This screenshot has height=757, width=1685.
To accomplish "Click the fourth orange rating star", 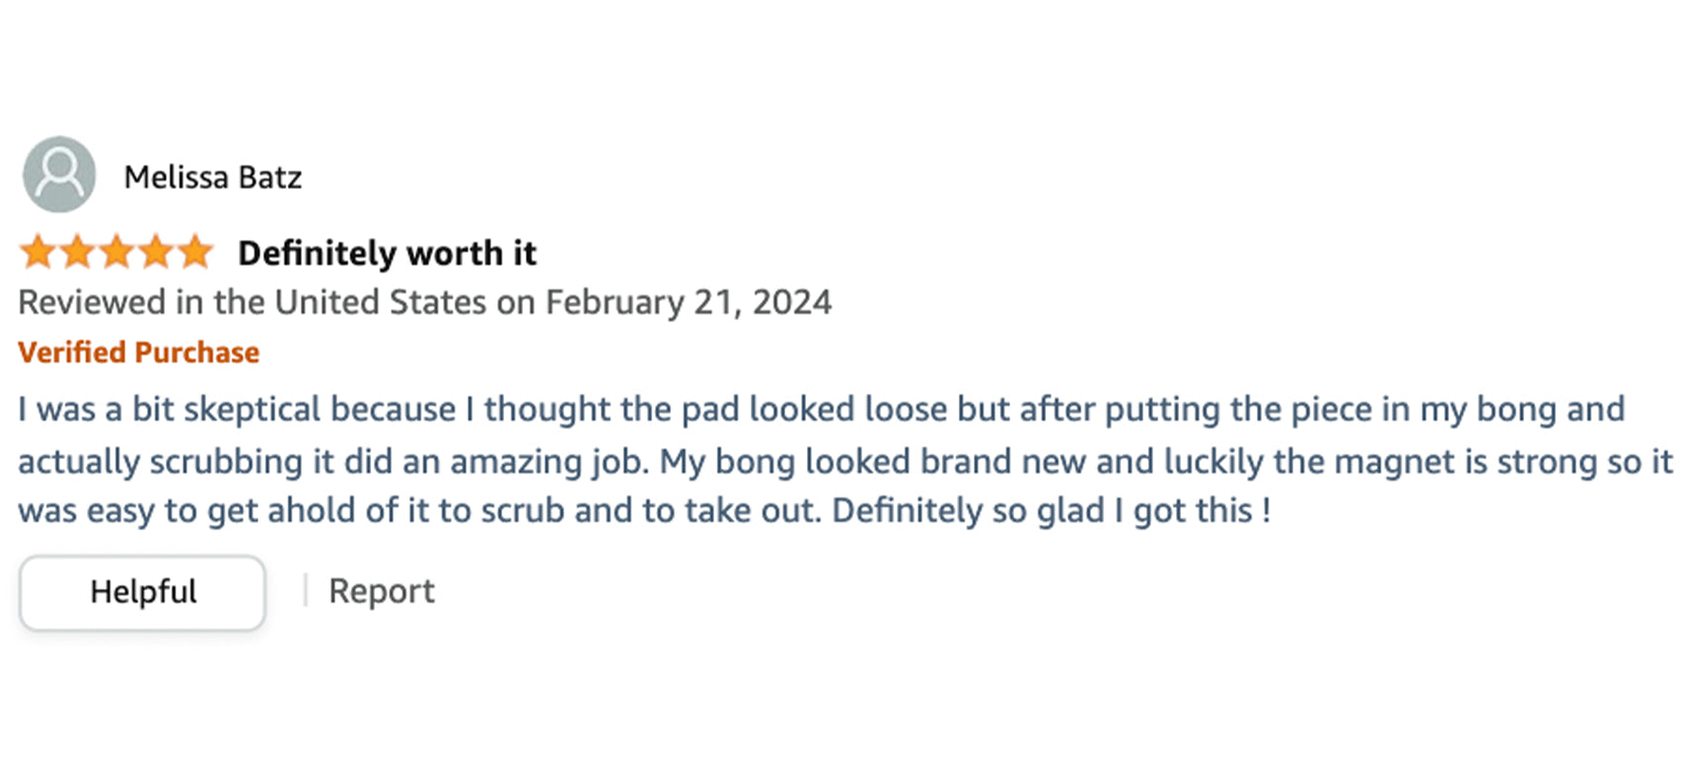I will click(x=156, y=253).
